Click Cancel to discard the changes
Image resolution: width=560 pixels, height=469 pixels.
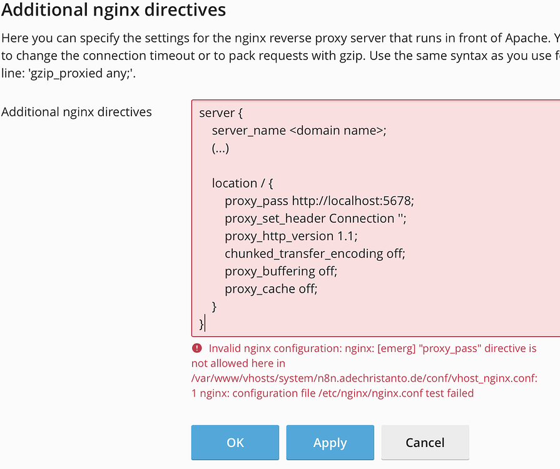point(425,442)
